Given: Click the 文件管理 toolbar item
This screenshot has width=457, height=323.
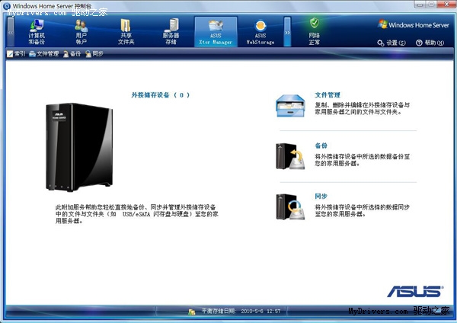Looking at the screenshot, I should [44, 53].
